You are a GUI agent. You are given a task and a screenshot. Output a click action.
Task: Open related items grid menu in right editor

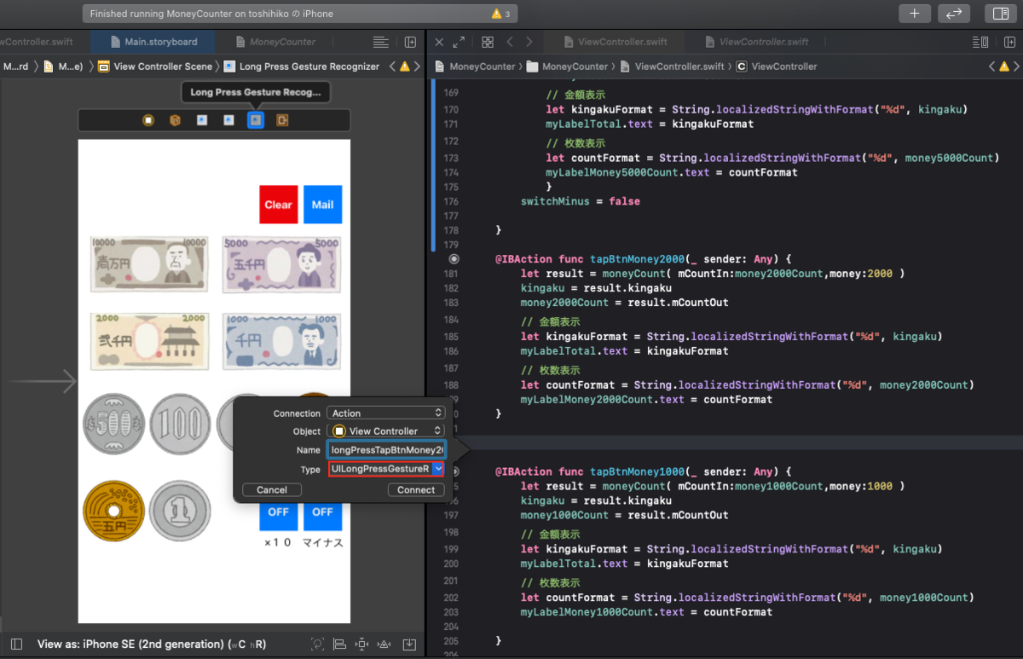coord(488,42)
